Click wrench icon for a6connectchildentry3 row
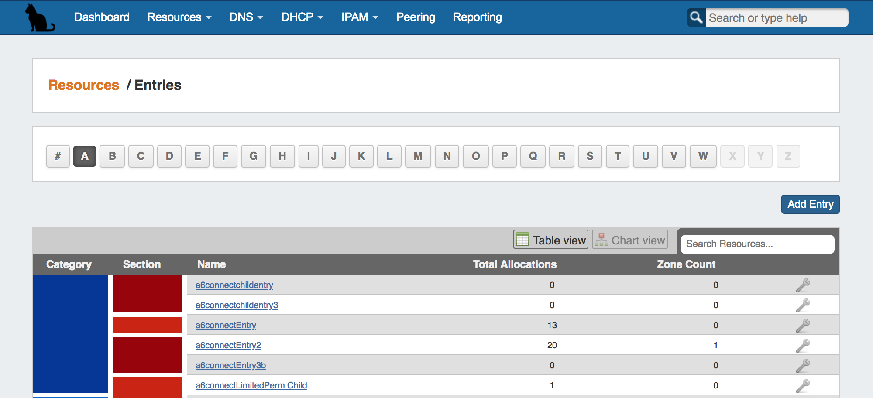The height and width of the screenshot is (398, 873). point(803,305)
